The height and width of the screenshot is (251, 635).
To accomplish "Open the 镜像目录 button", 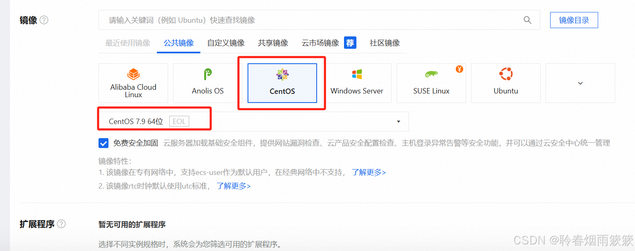I will point(574,20).
